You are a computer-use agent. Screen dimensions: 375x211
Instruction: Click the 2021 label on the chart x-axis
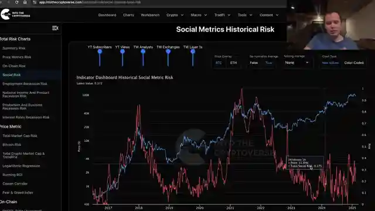(x=230, y=208)
